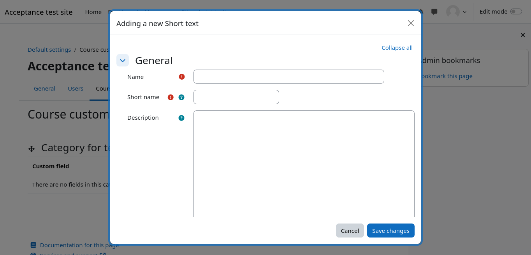The height and width of the screenshot is (255, 531).
Task: Close the right side drawer
Action: click(x=523, y=35)
